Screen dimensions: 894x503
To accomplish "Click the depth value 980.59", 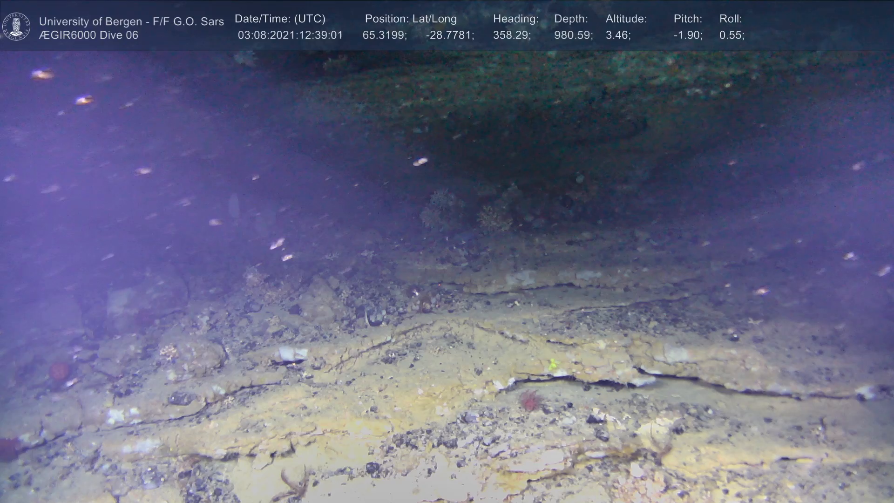I will pos(573,35).
